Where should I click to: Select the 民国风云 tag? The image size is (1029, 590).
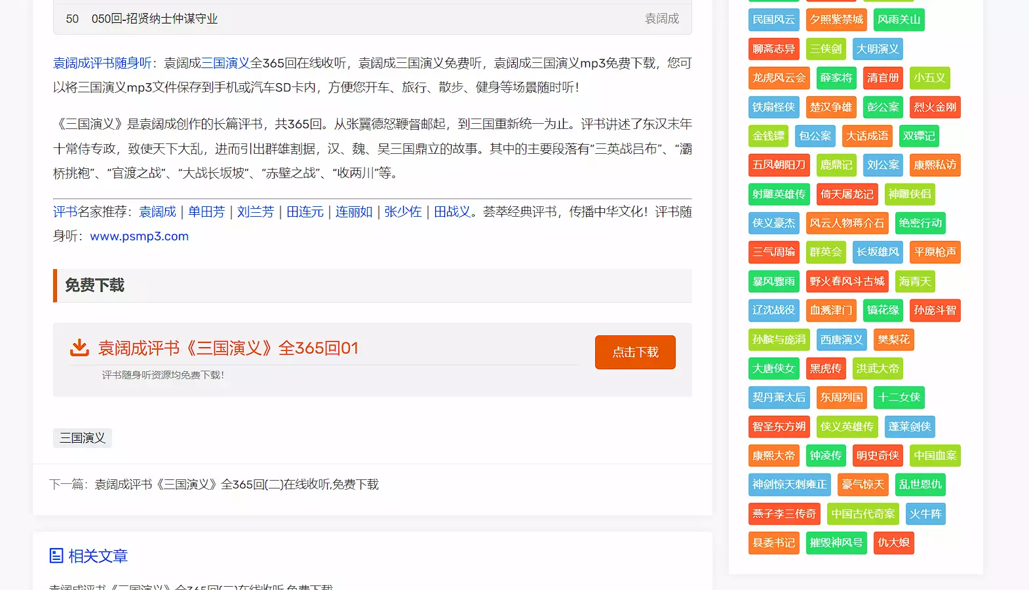click(x=773, y=20)
